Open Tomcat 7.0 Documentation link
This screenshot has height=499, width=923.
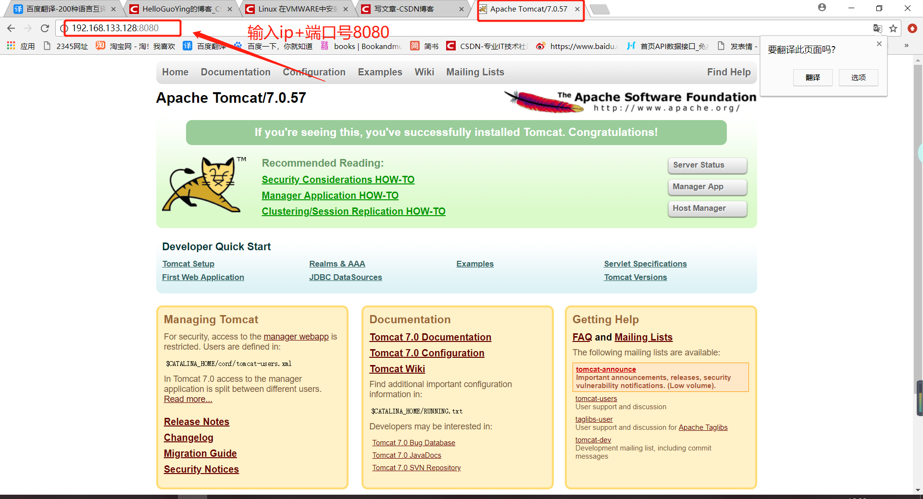[430, 337]
